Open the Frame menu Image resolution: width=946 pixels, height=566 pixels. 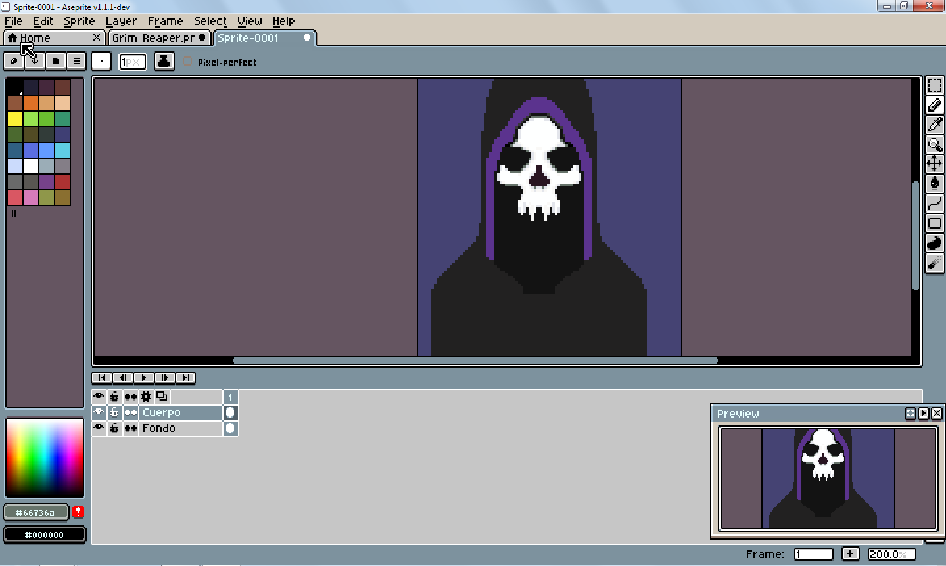[165, 21]
